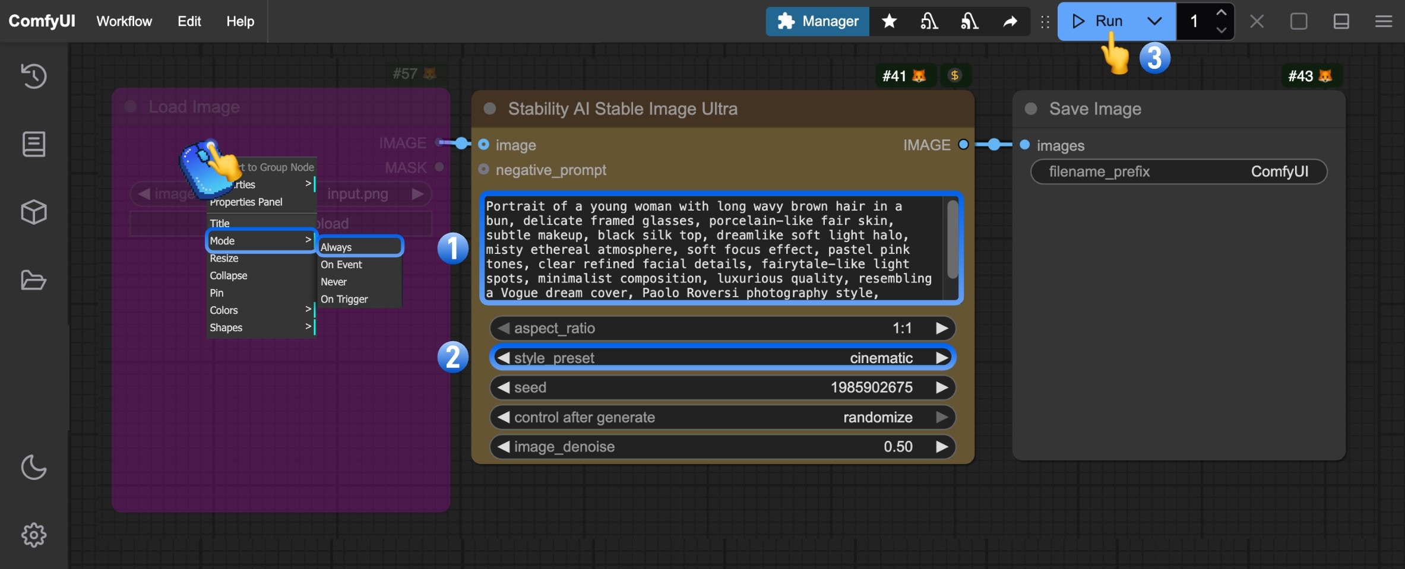Set node mode to On Trigger

pos(344,299)
